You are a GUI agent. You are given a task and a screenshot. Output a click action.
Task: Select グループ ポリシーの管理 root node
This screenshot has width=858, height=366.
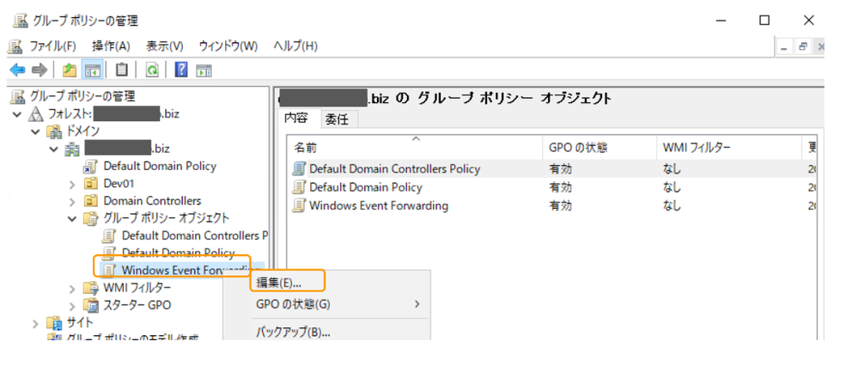point(82,97)
